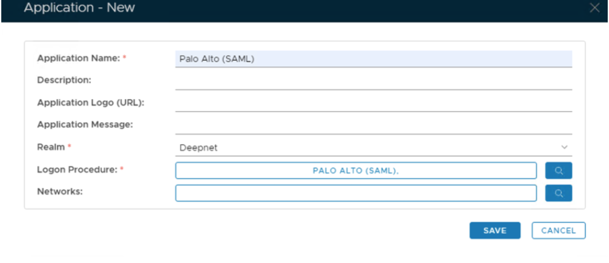This screenshot has height=263, width=609.
Task: Focus the Application Name input field
Action: click(373, 58)
